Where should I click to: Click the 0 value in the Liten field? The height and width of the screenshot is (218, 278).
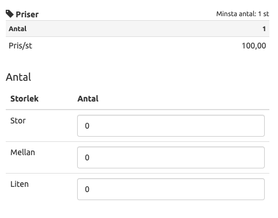[87, 189]
